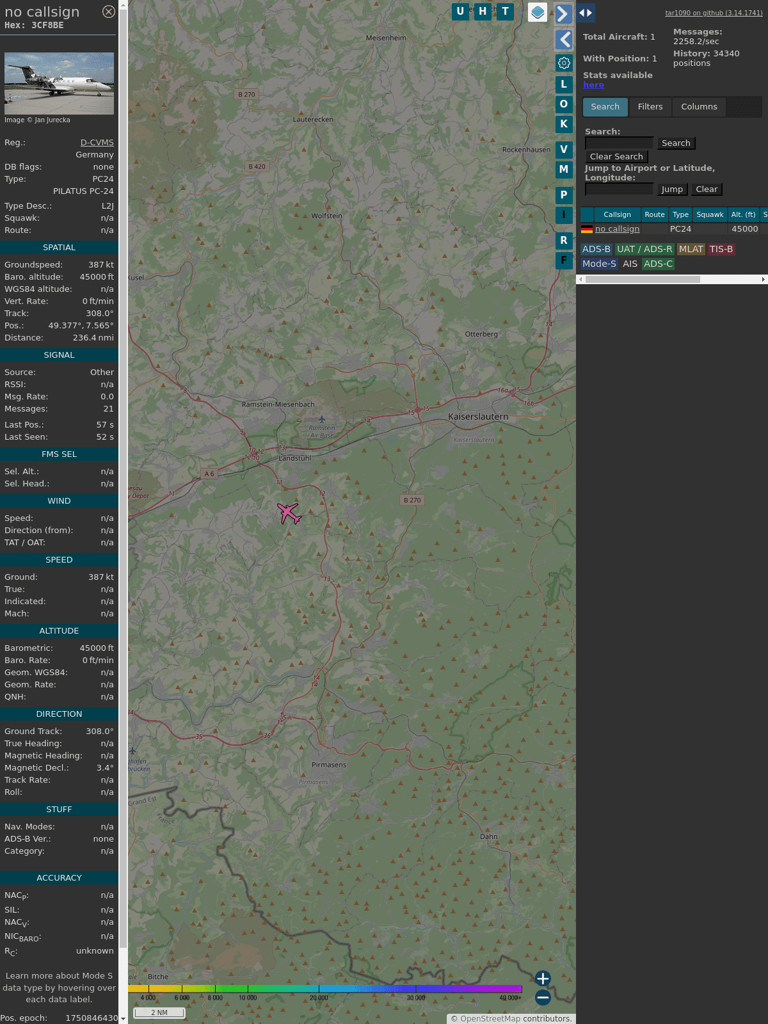The image size is (768, 1024).
Task: Click the Search button
Action: [x=676, y=143]
